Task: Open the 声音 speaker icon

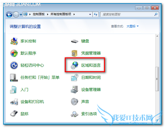Action: 74,102
